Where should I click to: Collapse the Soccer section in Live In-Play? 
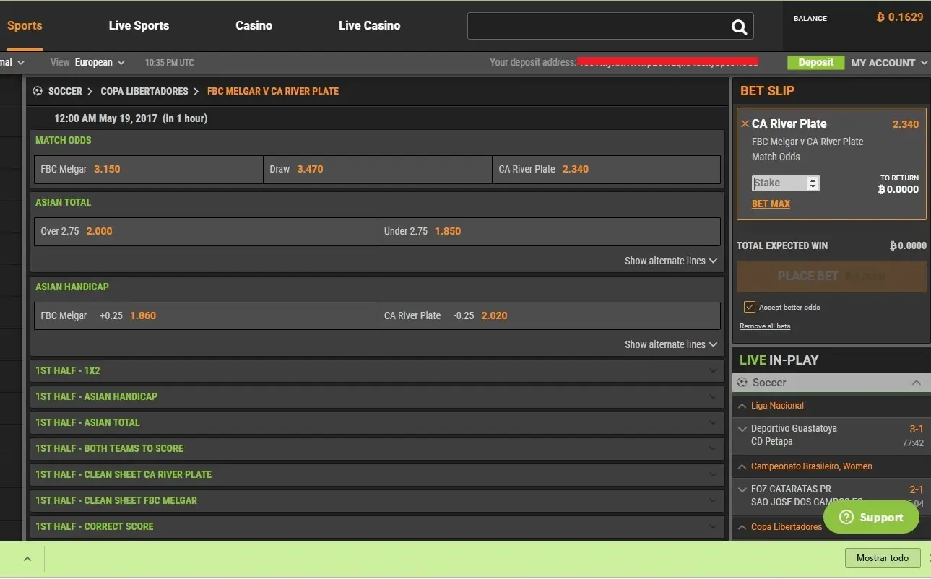tap(916, 382)
